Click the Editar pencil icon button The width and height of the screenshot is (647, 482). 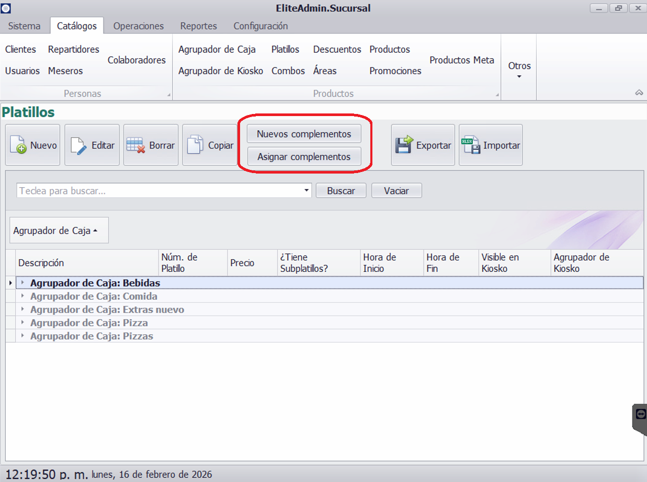(x=92, y=145)
